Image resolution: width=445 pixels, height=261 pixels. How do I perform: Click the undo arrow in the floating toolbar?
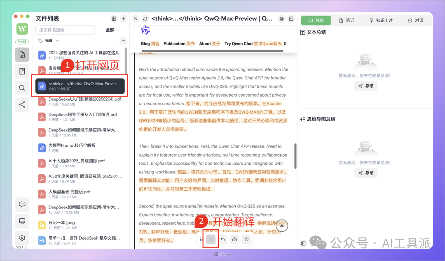[x=223, y=239]
